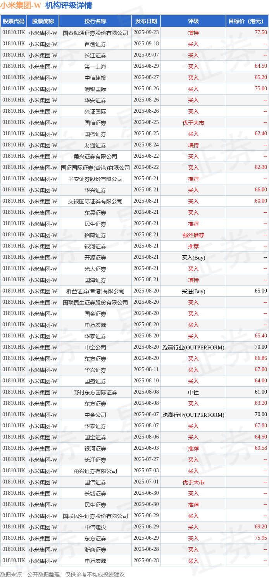Click the target price 75.00
Viewport: 269px width, 578px height.
click(261, 89)
